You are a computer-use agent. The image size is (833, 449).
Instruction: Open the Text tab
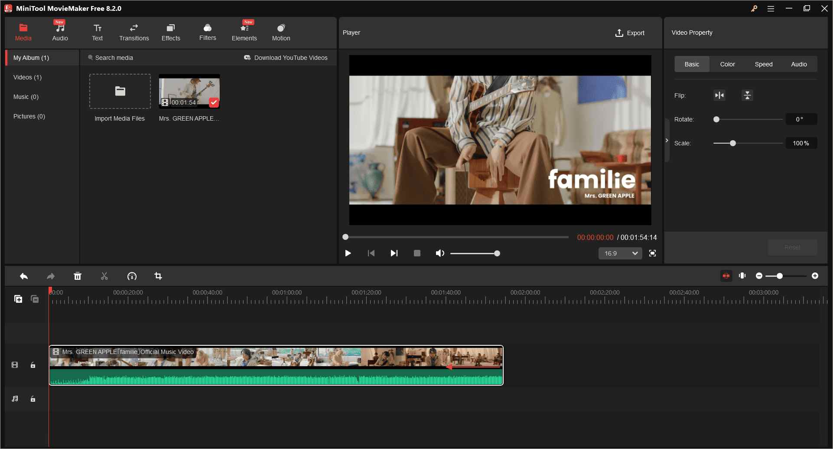point(98,33)
